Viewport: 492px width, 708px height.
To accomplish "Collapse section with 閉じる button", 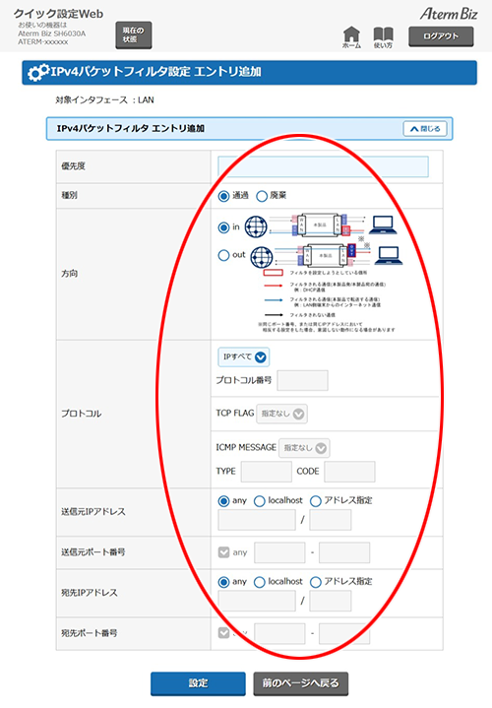I will 425,129.
